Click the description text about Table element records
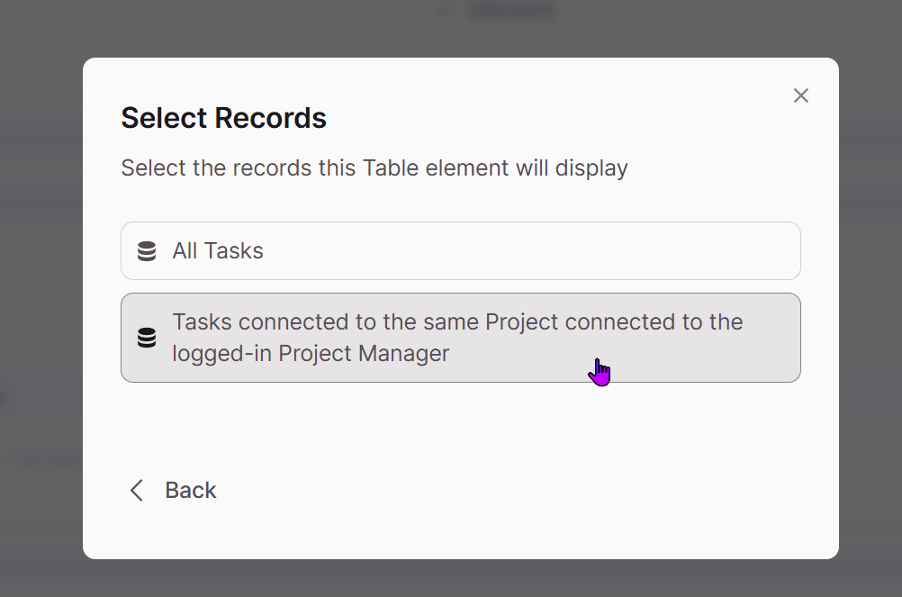 coord(374,168)
